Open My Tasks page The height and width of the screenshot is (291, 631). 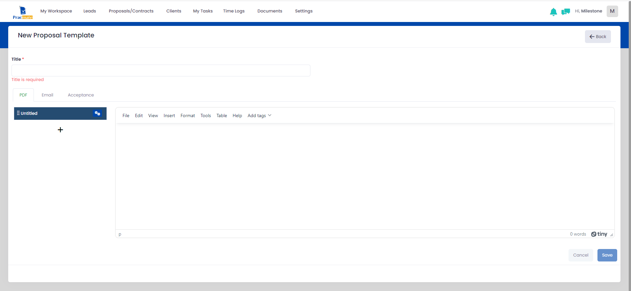(203, 11)
